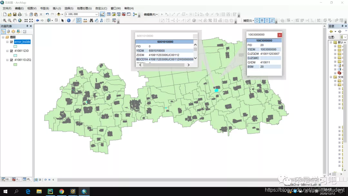
Task: Activate the Identify tool
Action: coord(69,20)
